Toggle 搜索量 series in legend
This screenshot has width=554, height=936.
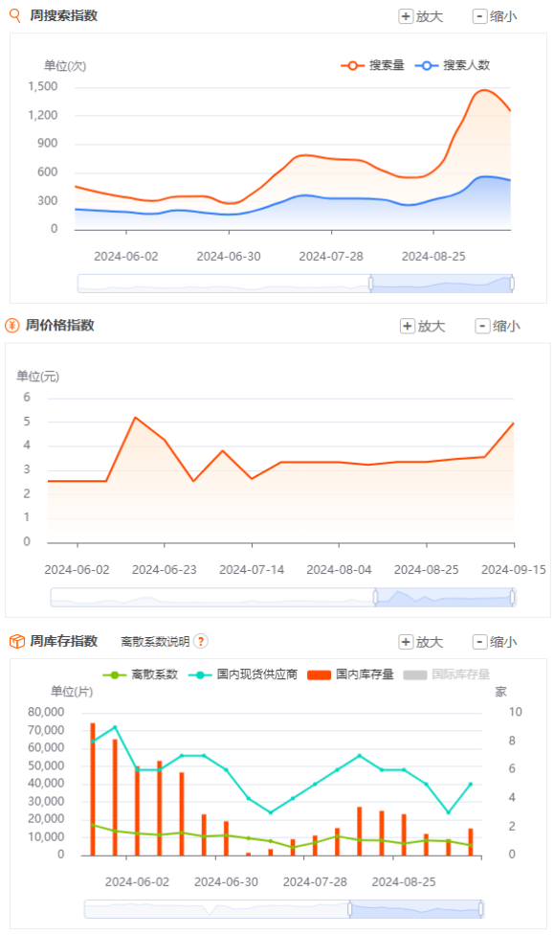coord(373,65)
